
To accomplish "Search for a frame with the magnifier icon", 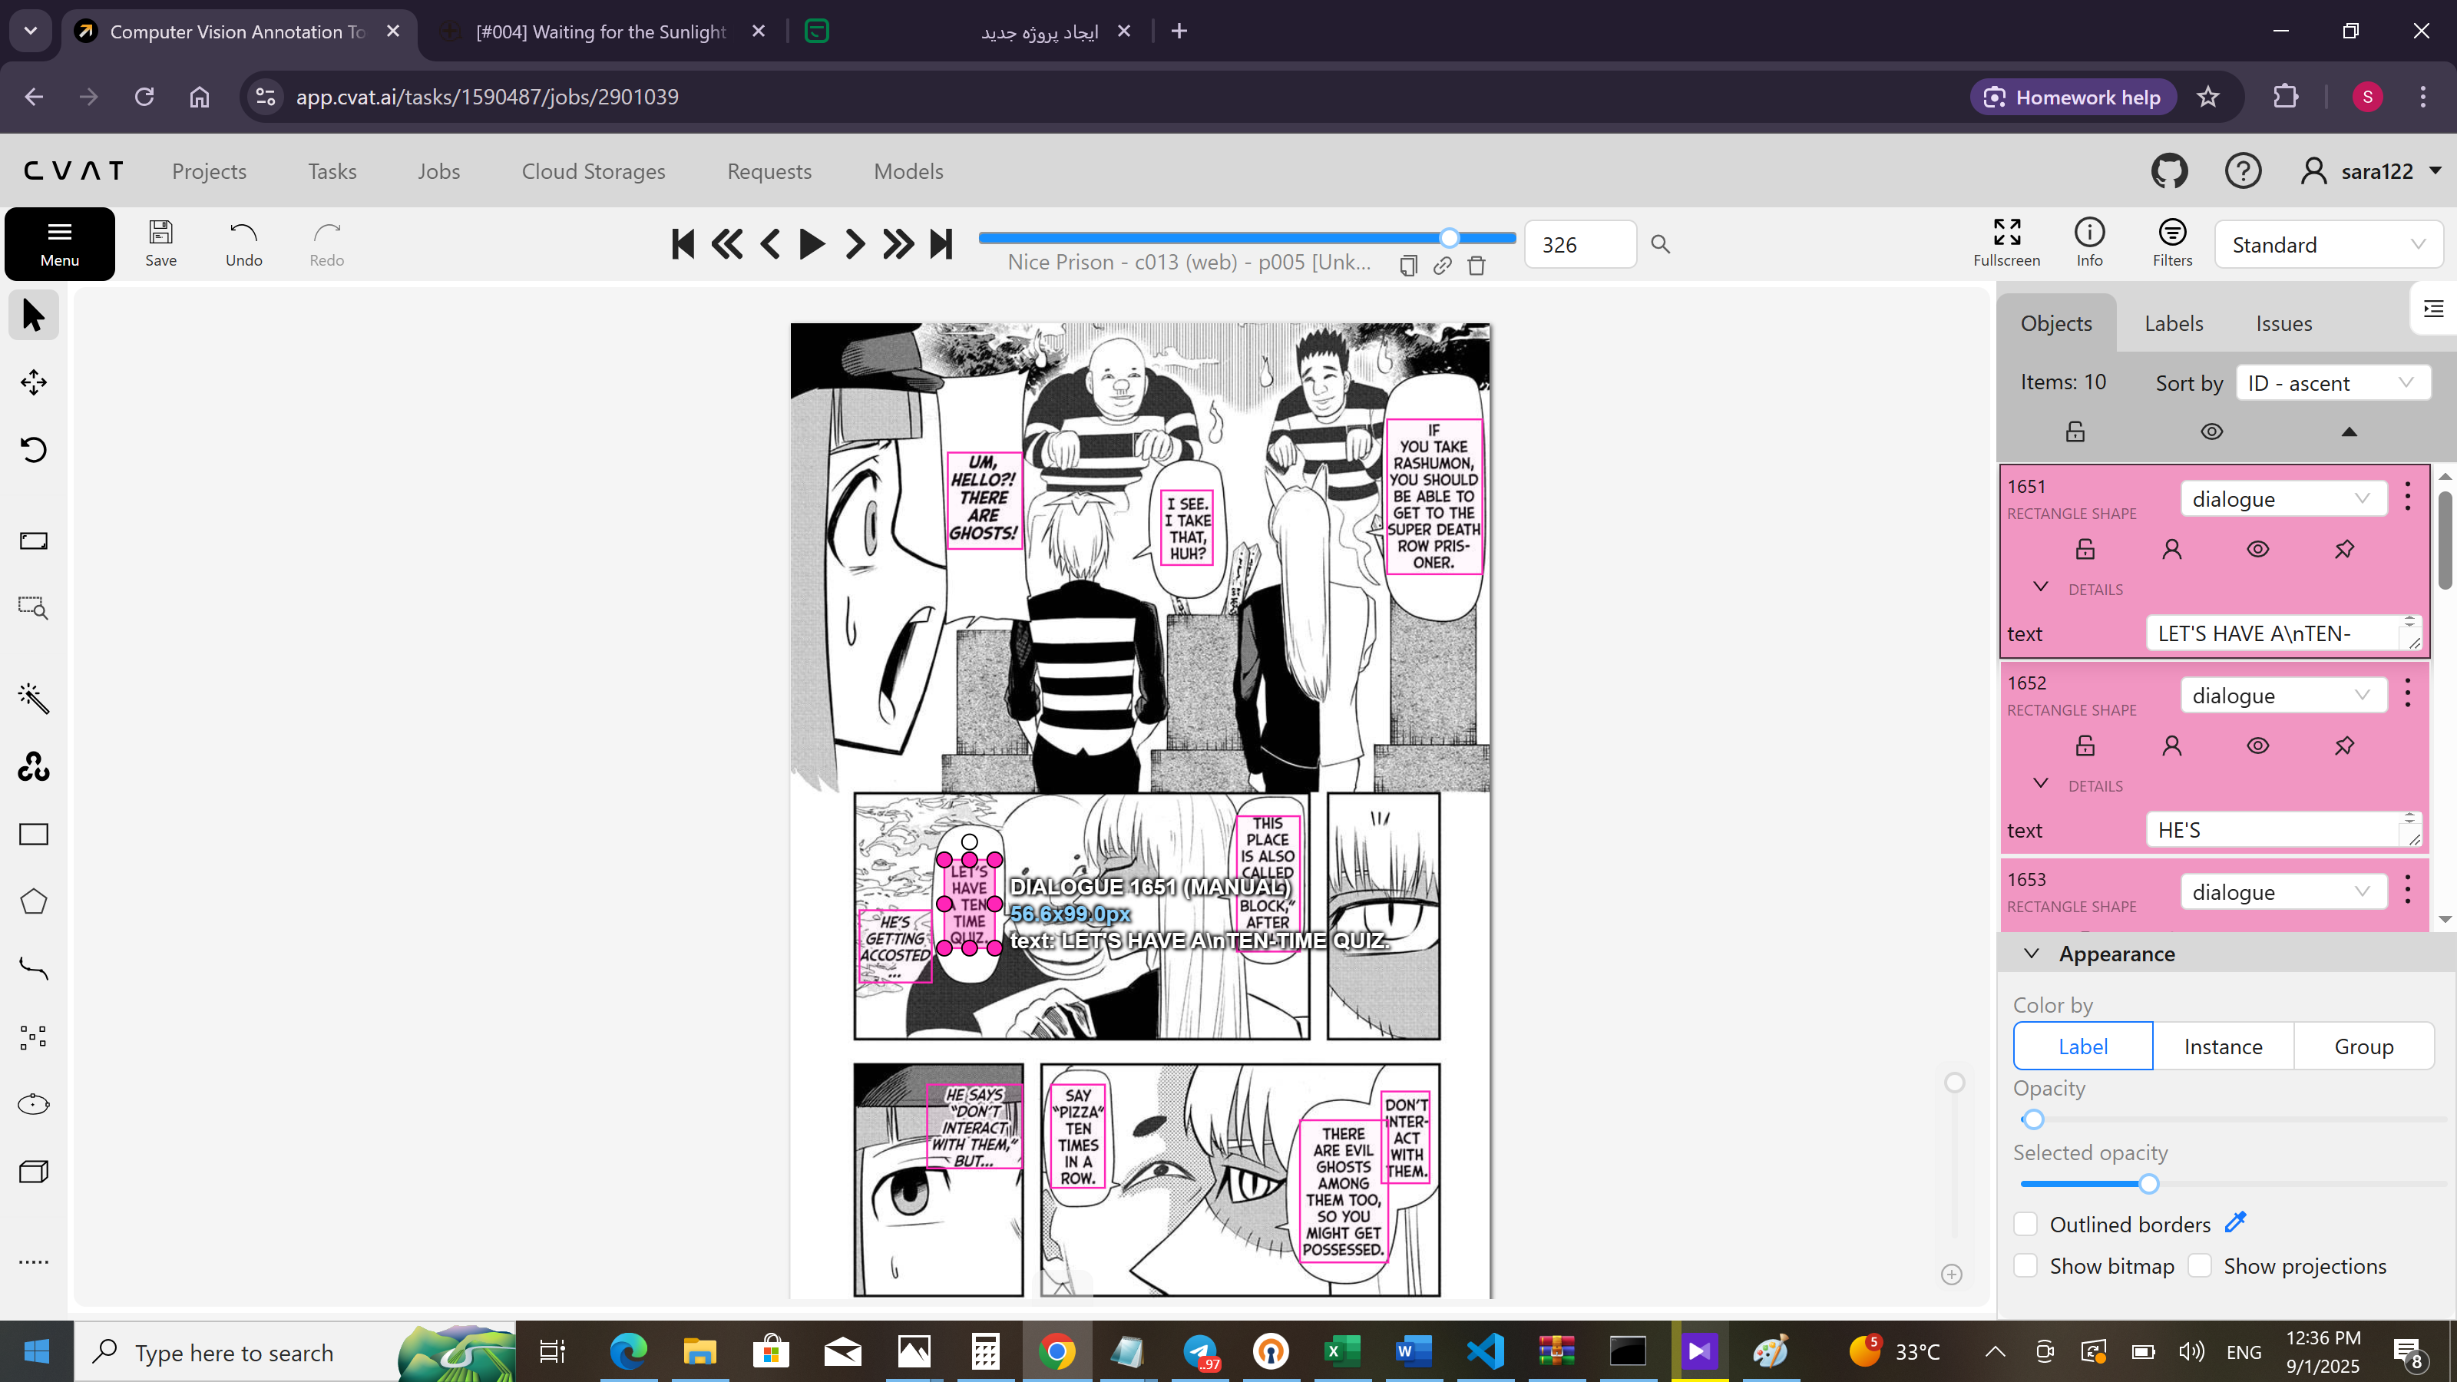I will pos(1661,244).
